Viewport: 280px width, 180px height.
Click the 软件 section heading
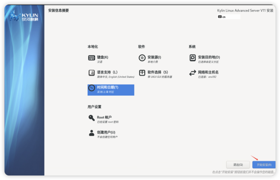click(142, 47)
